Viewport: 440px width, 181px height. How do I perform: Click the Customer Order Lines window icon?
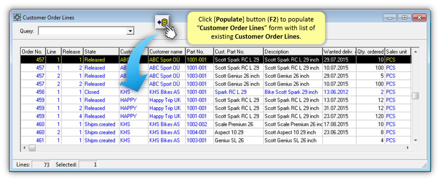(x=17, y=18)
